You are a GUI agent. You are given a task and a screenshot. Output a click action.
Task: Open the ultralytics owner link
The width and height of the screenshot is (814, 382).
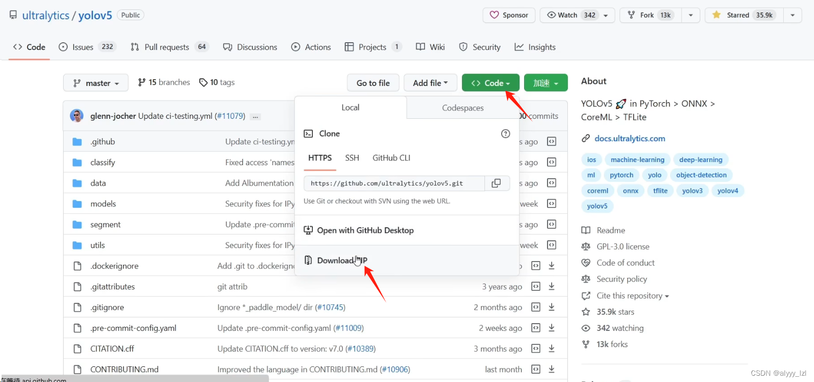[x=45, y=15]
